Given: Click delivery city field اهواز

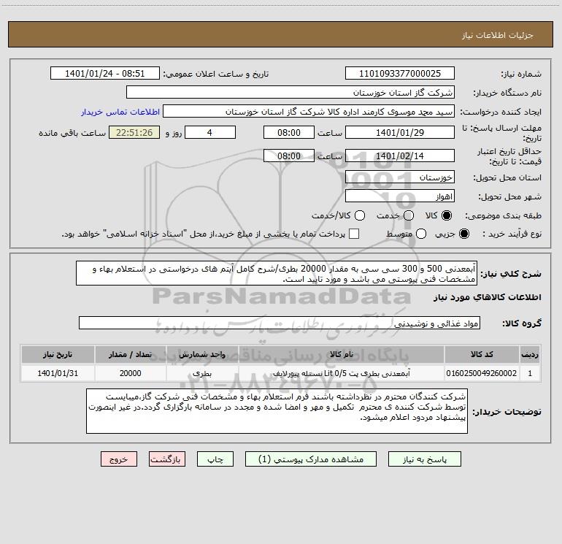Looking at the screenshot, I should click(x=400, y=196).
